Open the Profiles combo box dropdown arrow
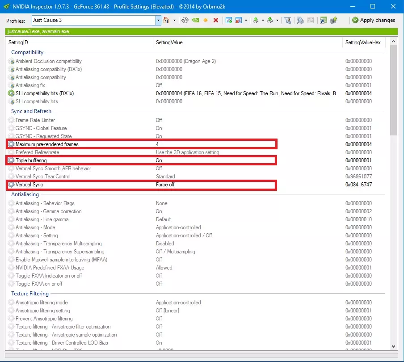This screenshot has width=404, height=362. coord(158,20)
